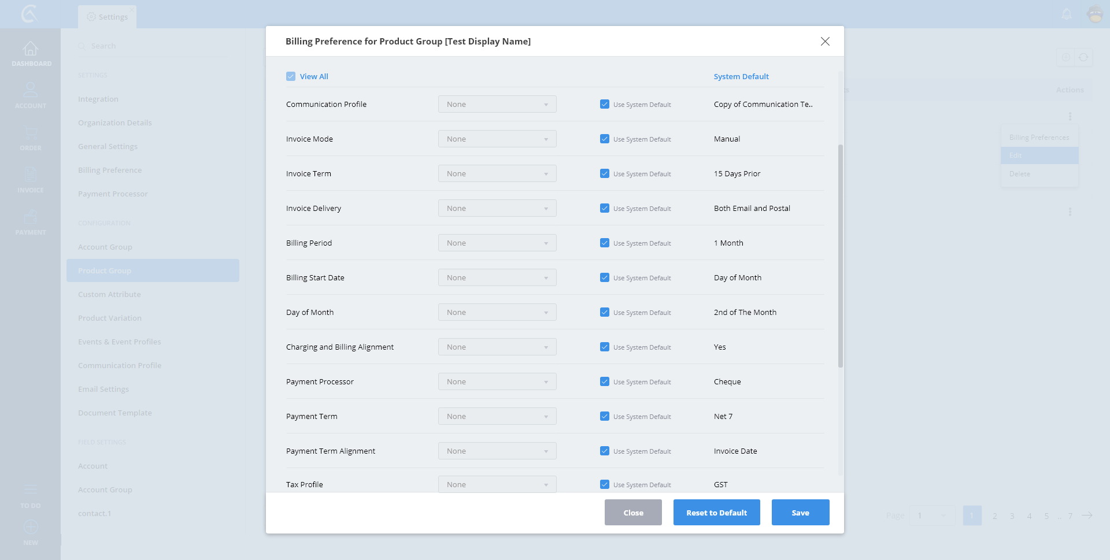1110x560 pixels.
Task: Toggle the View All checkbox
Action: coord(291,76)
